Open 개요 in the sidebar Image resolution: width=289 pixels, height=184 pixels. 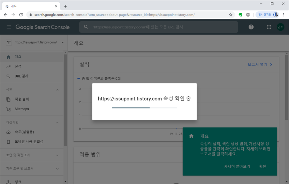click(x=32, y=57)
